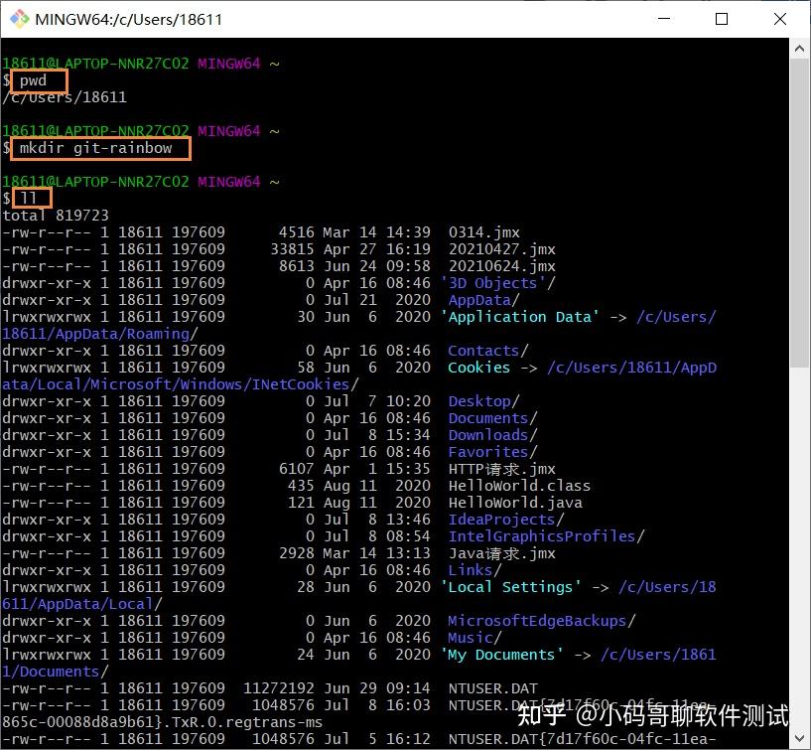Viewport: 811px width, 750px height.
Task: Minimize the MINGW64 terminal window
Action: (x=664, y=19)
